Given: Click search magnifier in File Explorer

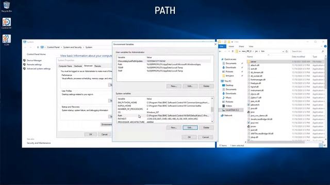Looking at the screenshot, I should click(323, 51).
